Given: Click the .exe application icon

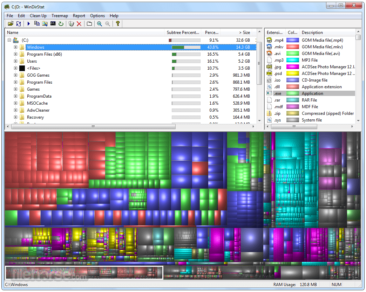Looking at the screenshot, I should (269, 93).
